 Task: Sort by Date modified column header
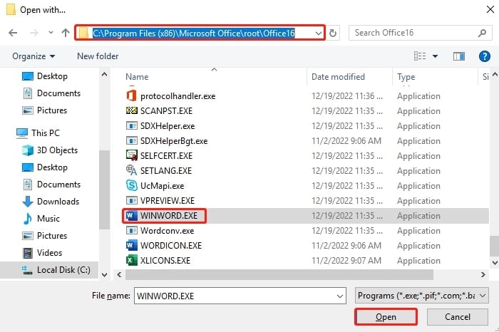(x=338, y=77)
